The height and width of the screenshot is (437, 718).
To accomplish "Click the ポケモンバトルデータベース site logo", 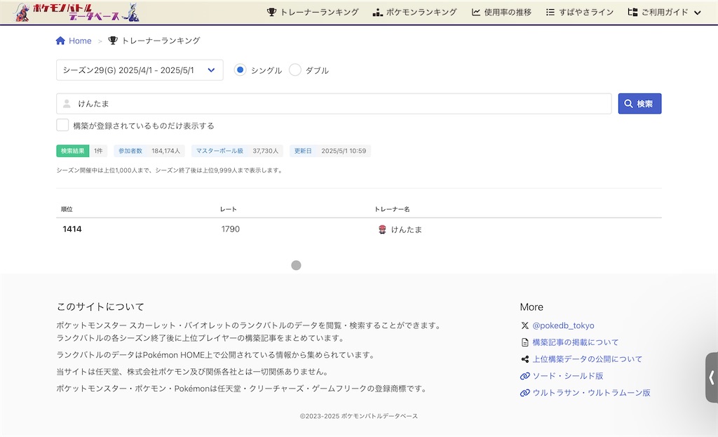I will click(x=77, y=13).
